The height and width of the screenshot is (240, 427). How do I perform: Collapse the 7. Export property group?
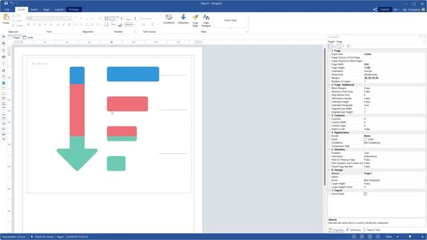[330, 190]
